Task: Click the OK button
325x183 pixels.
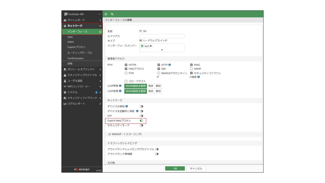Action: (175, 169)
